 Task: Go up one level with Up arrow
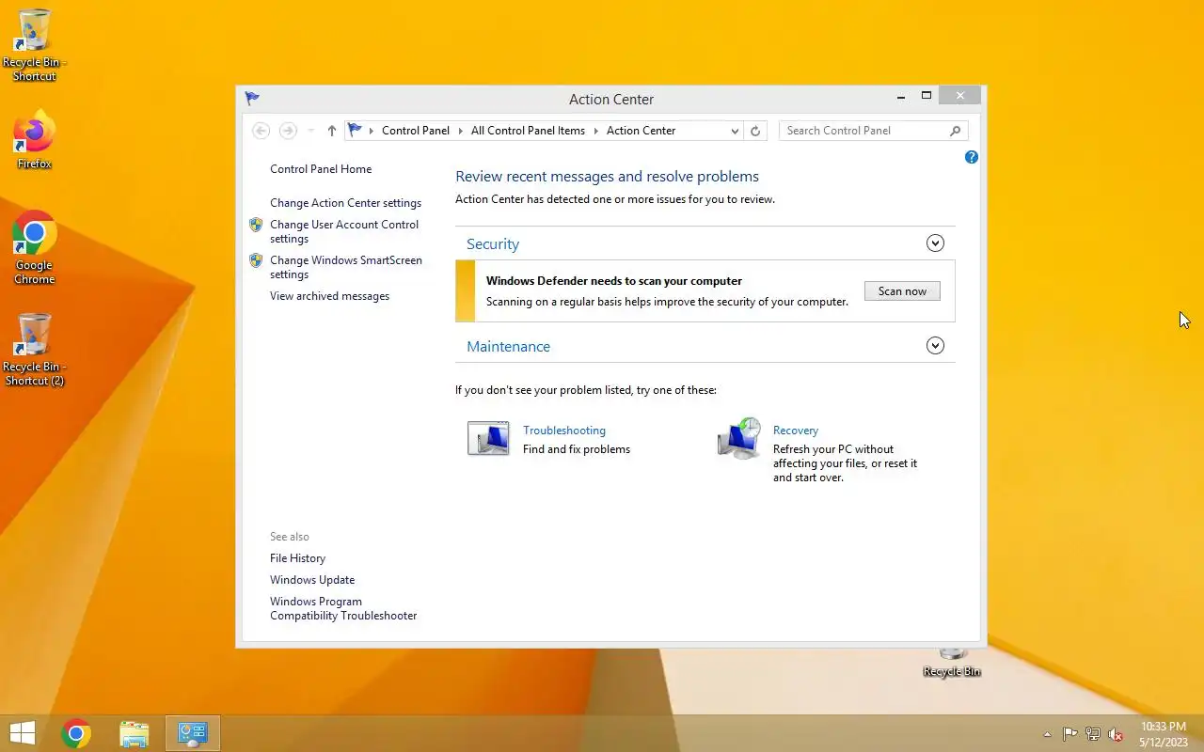pos(331,131)
